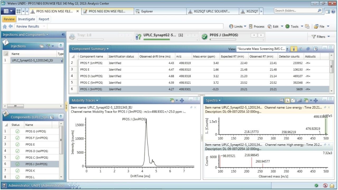
Task: Click the Home icon in navigation bar
Action: tap(4, 26)
